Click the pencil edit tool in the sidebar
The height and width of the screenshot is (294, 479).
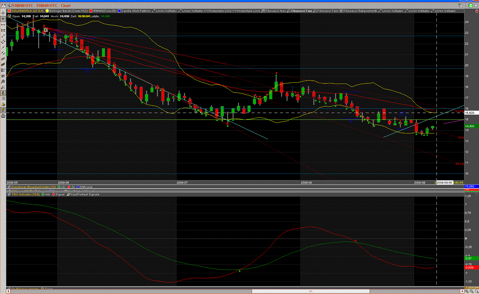(x=3, y=110)
